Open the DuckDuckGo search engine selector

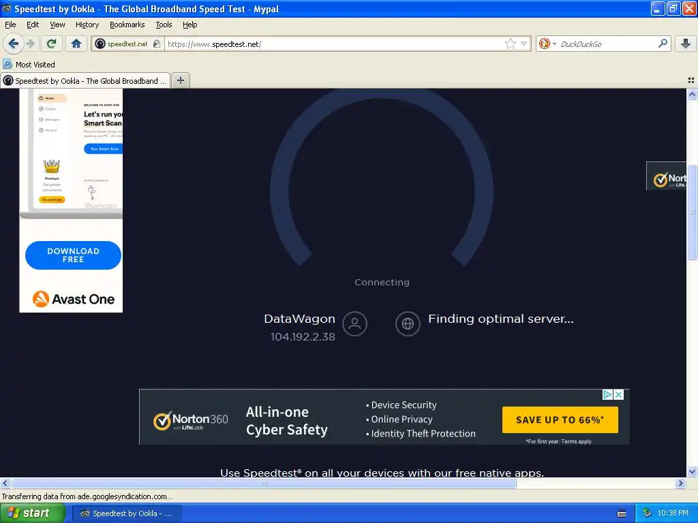coord(547,44)
